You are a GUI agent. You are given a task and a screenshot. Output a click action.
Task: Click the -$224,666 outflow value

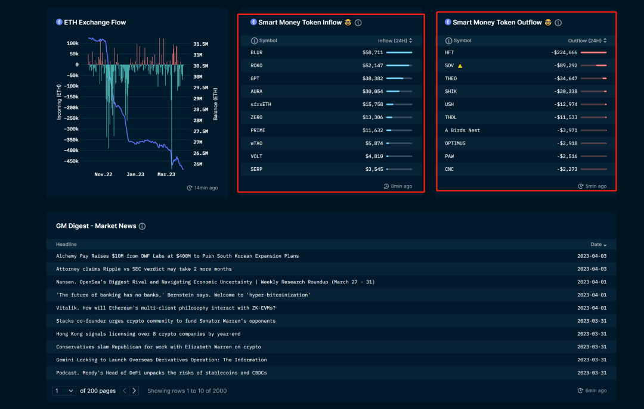[564, 52]
